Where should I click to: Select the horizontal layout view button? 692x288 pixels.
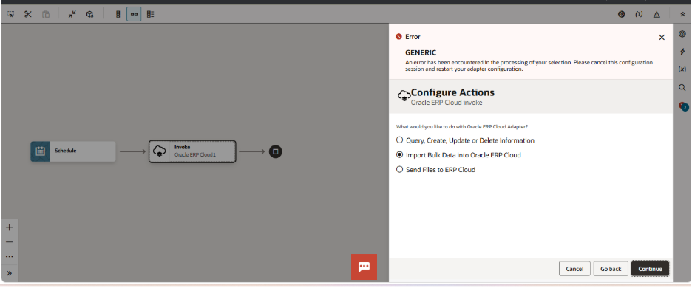pyautogui.click(x=134, y=14)
